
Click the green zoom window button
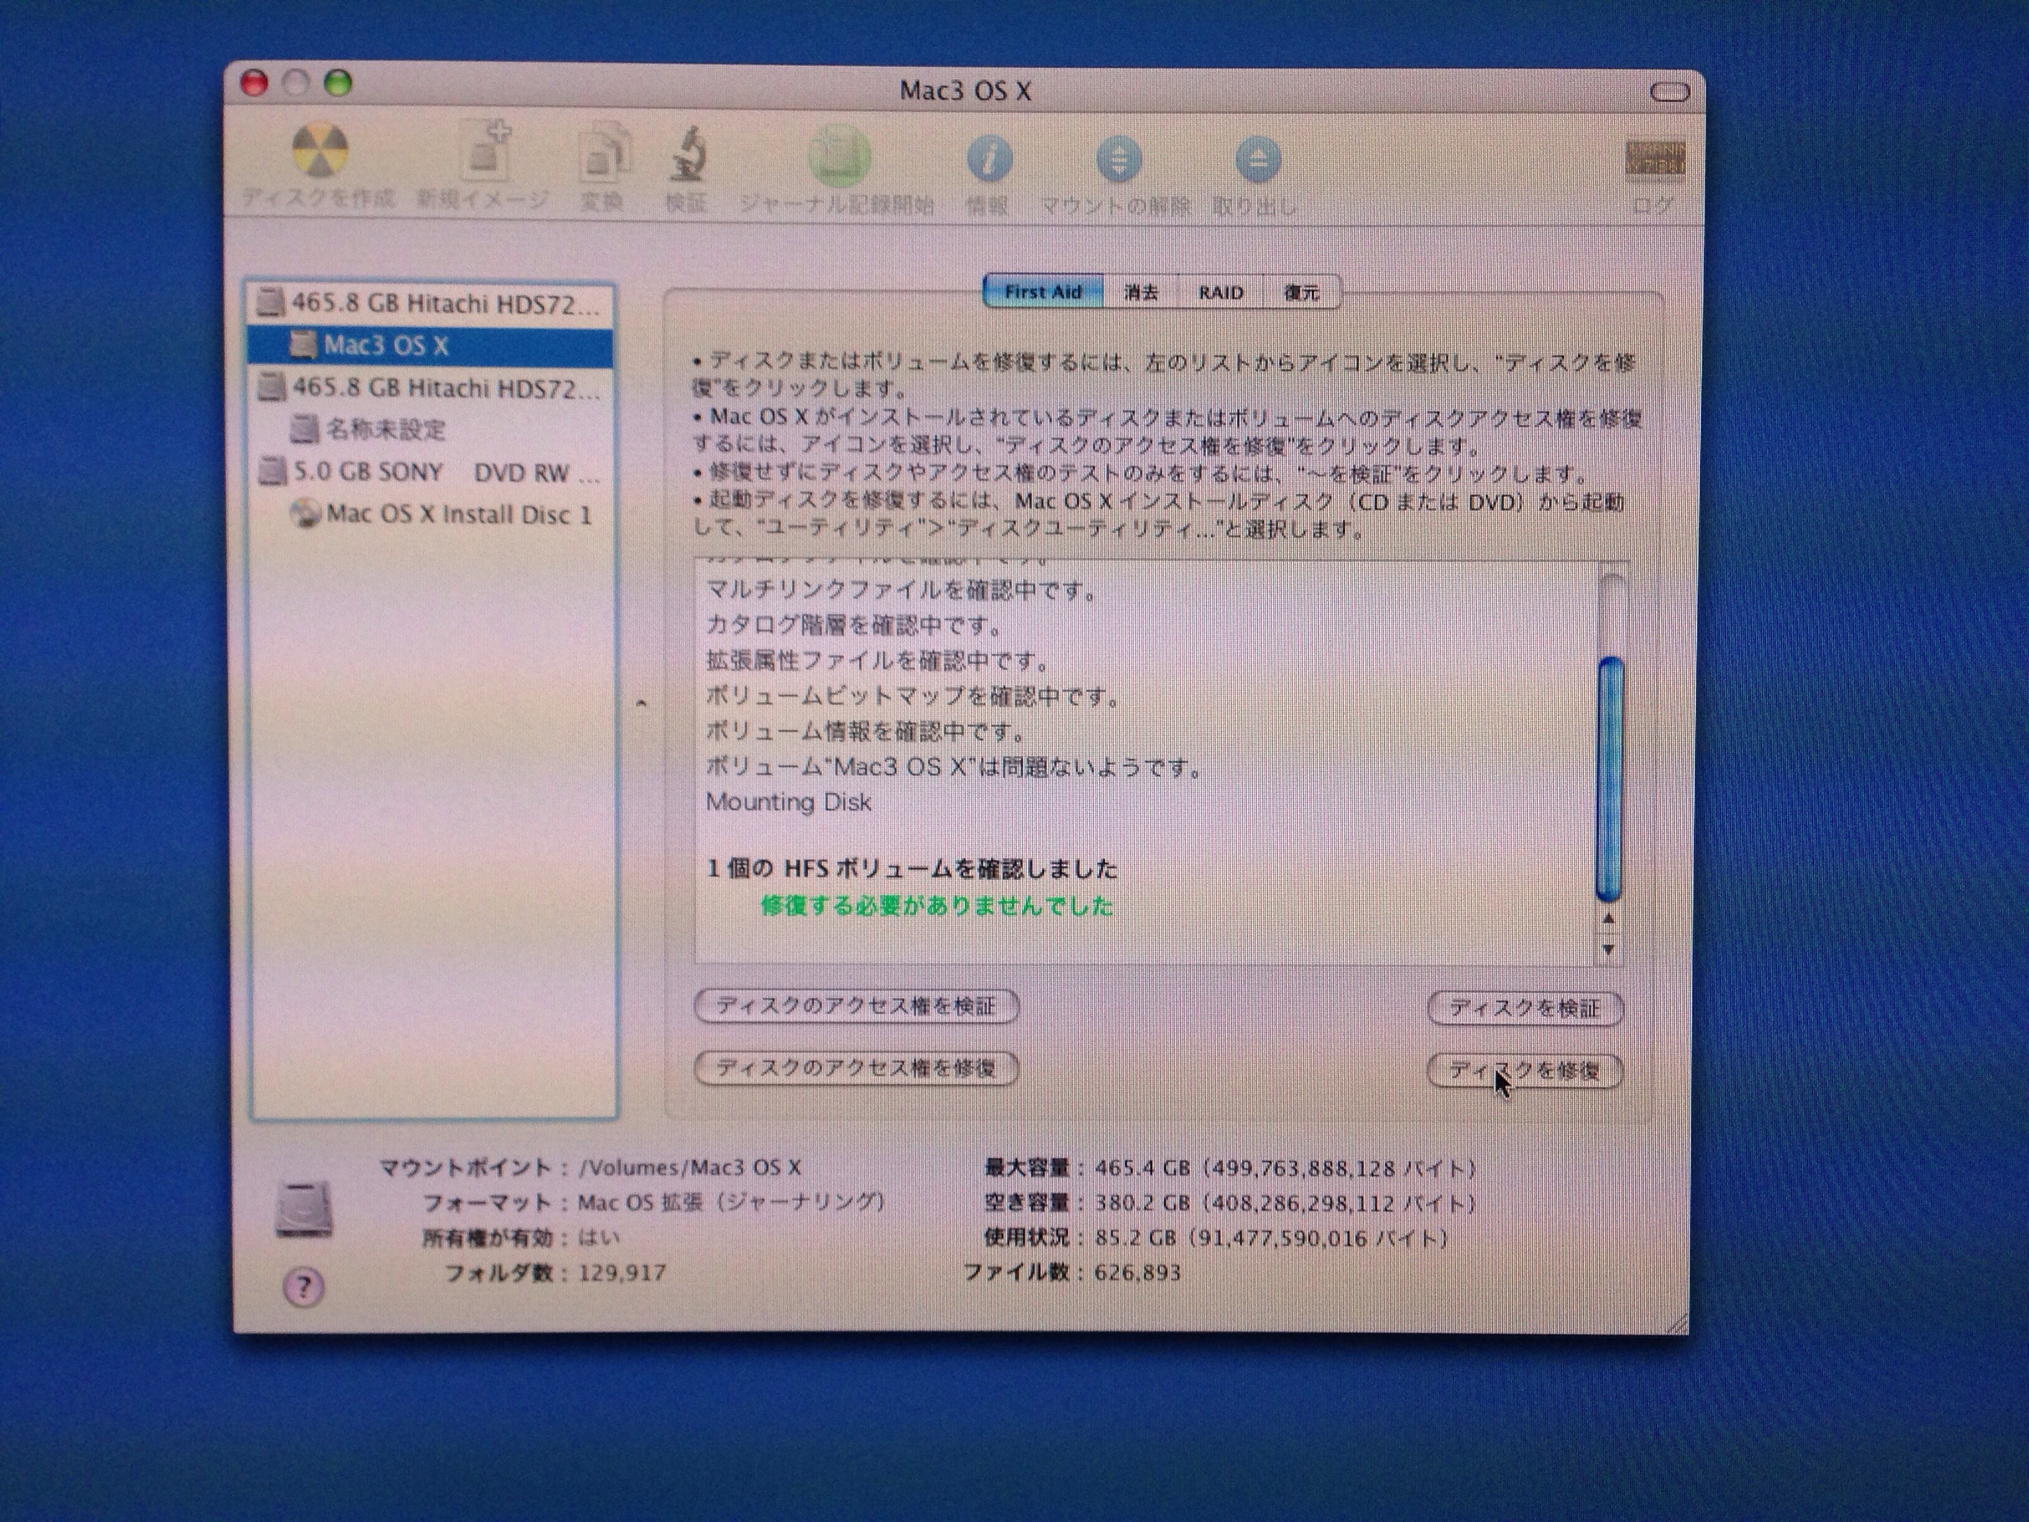(x=338, y=83)
